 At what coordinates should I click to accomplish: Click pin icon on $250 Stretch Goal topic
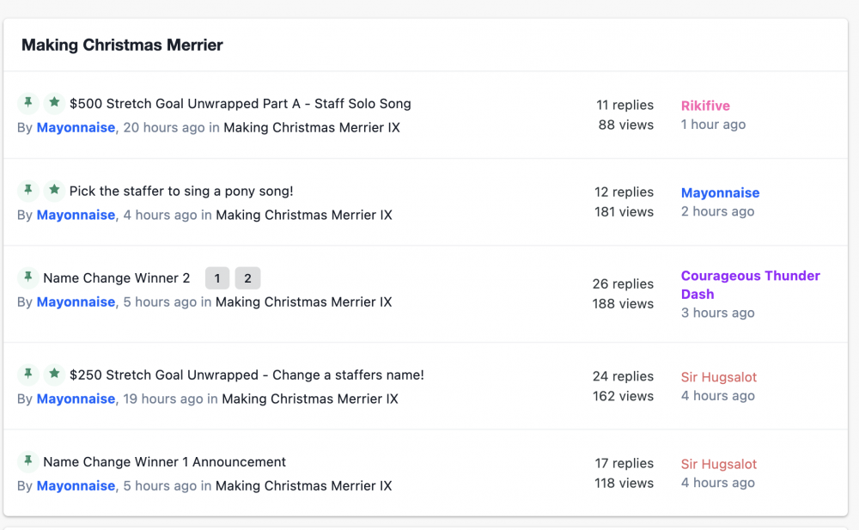(28, 375)
